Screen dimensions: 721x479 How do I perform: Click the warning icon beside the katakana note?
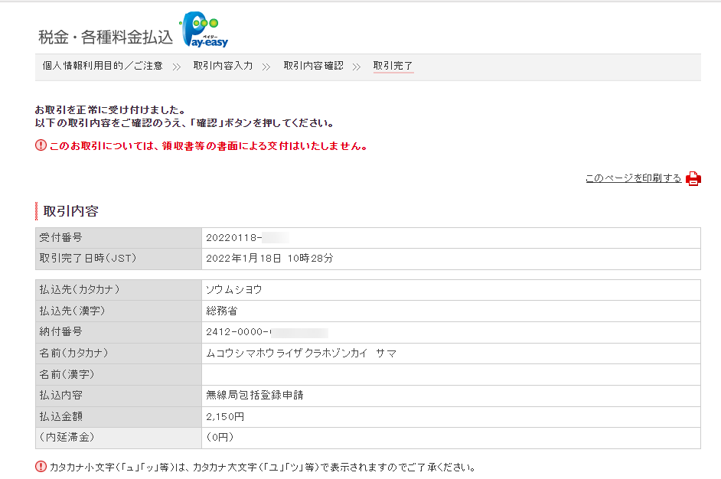41,467
